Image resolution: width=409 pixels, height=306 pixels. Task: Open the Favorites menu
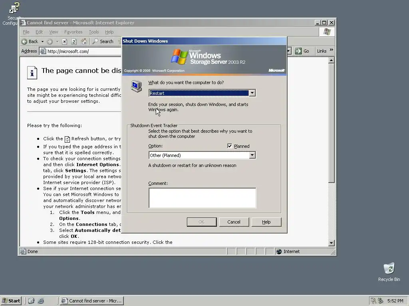tap(73, 32)
